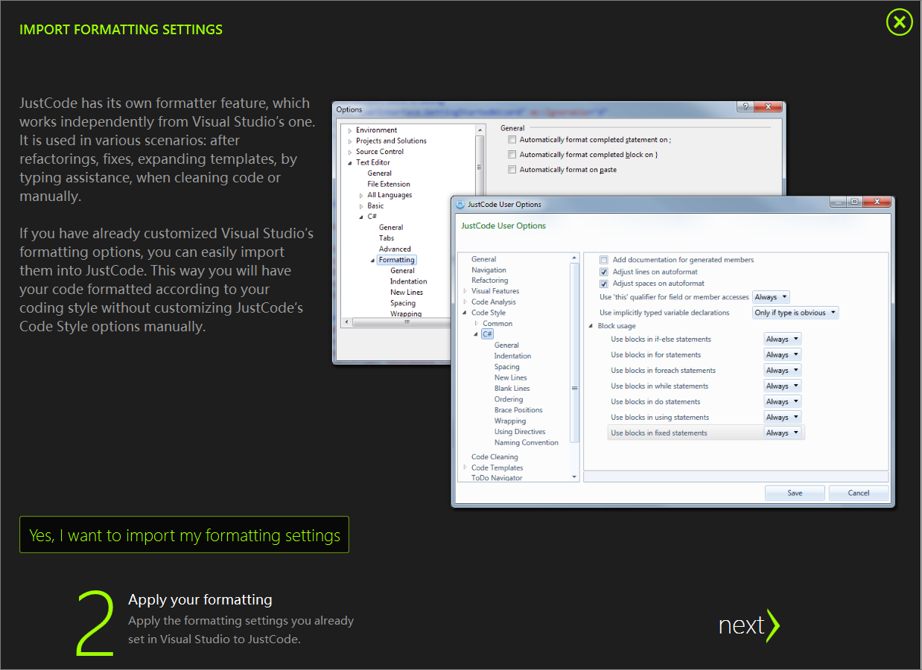Expand Projects and Solutions in Options tree
Image resolution: width=922 pixels, height=670 pixels.
(x=350, y=141)
